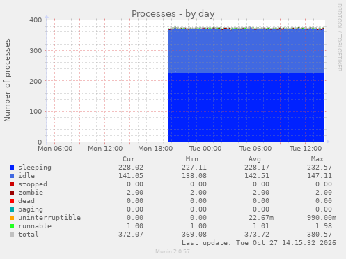Click the sleeping legend color swatch

coord(12,168)
